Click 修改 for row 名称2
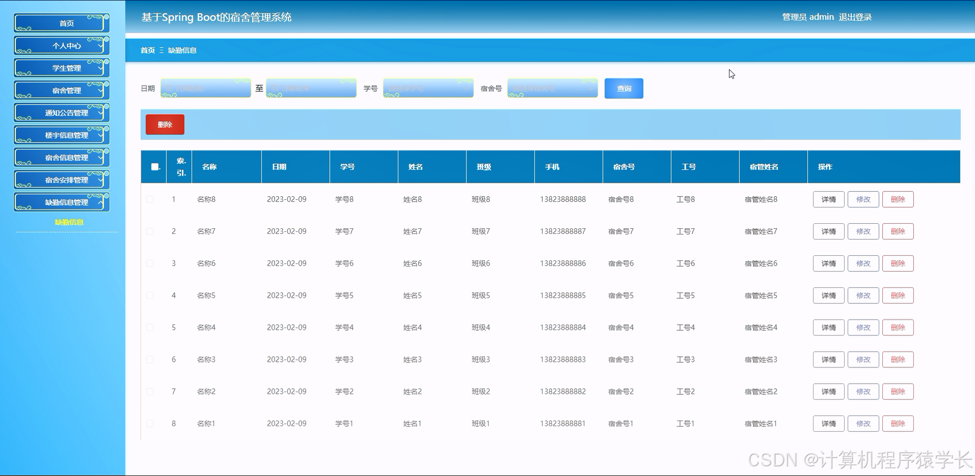This screenshot has height=476, width=975. 863,392
